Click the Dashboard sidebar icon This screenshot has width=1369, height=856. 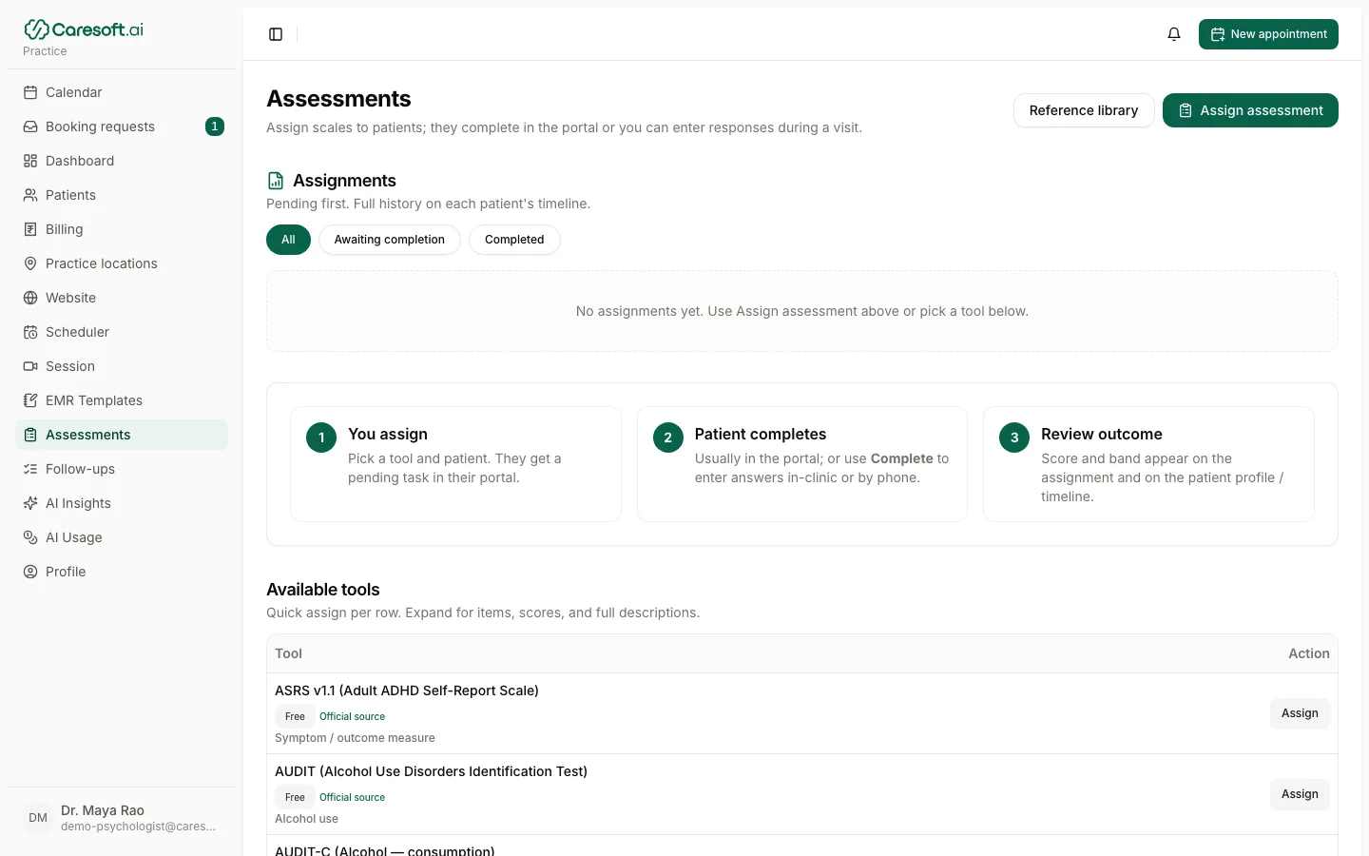pos(30,161)
